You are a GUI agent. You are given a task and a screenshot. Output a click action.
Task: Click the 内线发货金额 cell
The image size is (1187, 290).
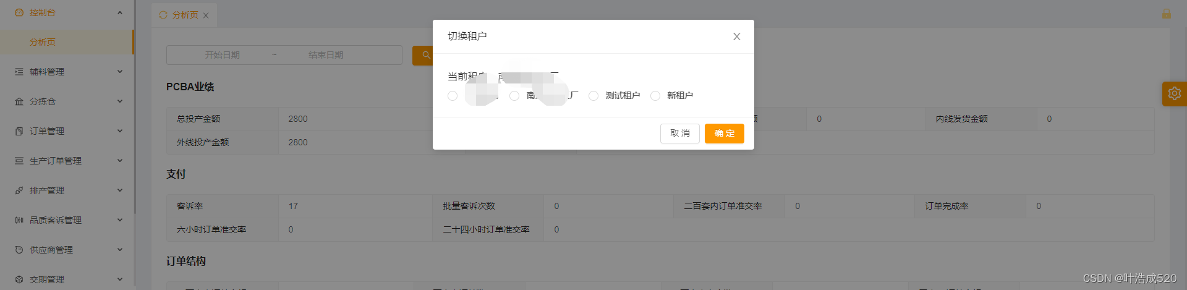click(981, 119)
